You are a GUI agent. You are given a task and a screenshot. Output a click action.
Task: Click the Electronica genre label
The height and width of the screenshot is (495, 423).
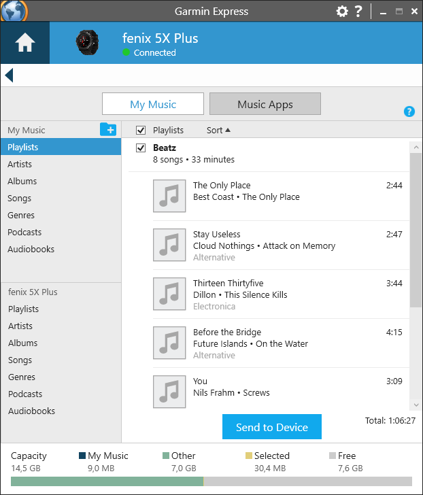(x=214, y=306)
